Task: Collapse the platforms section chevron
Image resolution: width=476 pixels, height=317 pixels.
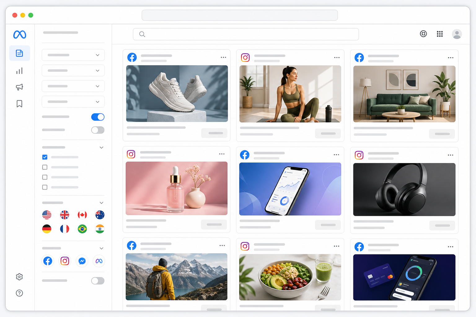Action: point(101,248)
